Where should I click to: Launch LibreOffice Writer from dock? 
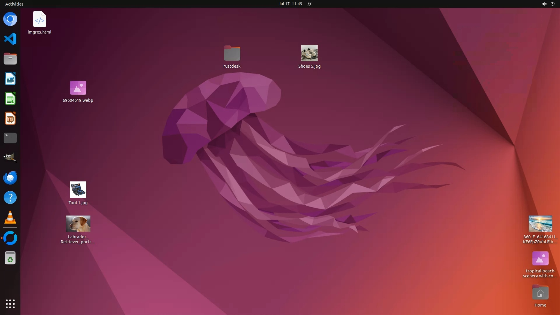pyautogui.click(x=10, y=79)
